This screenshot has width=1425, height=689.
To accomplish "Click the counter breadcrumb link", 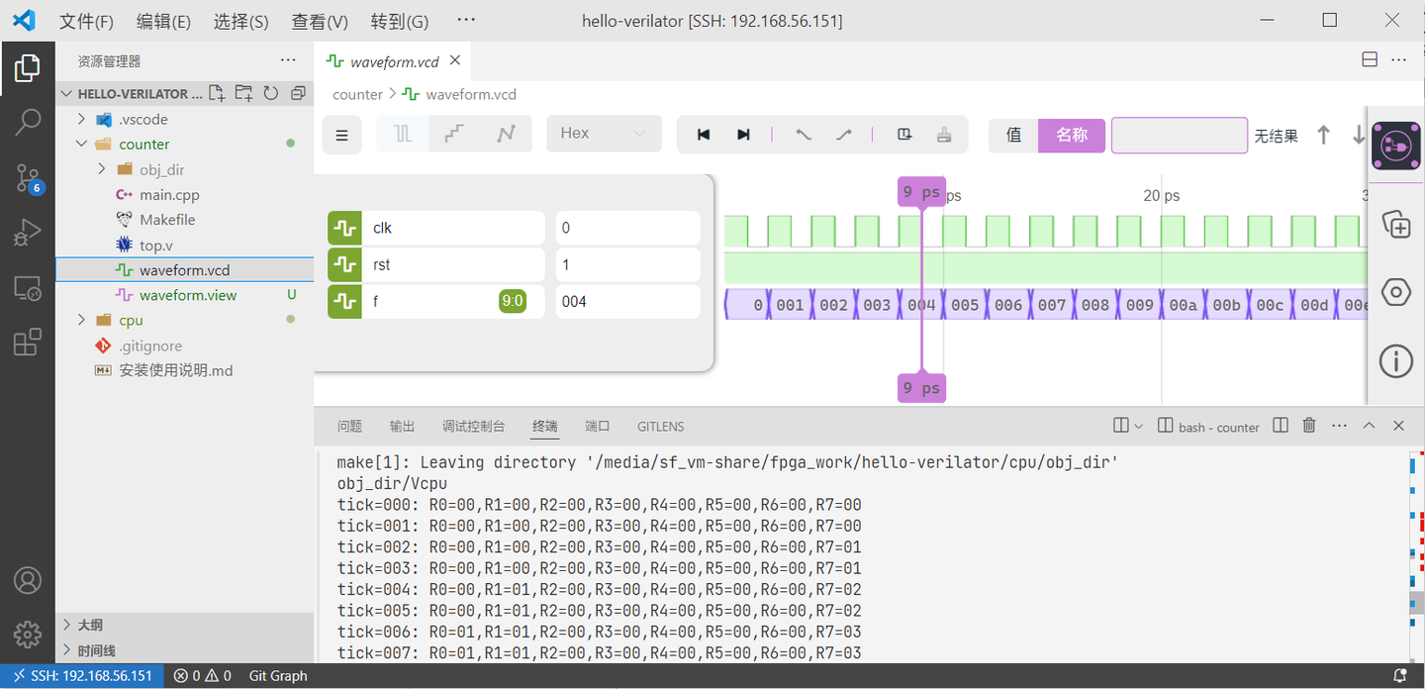I will 356,93.
